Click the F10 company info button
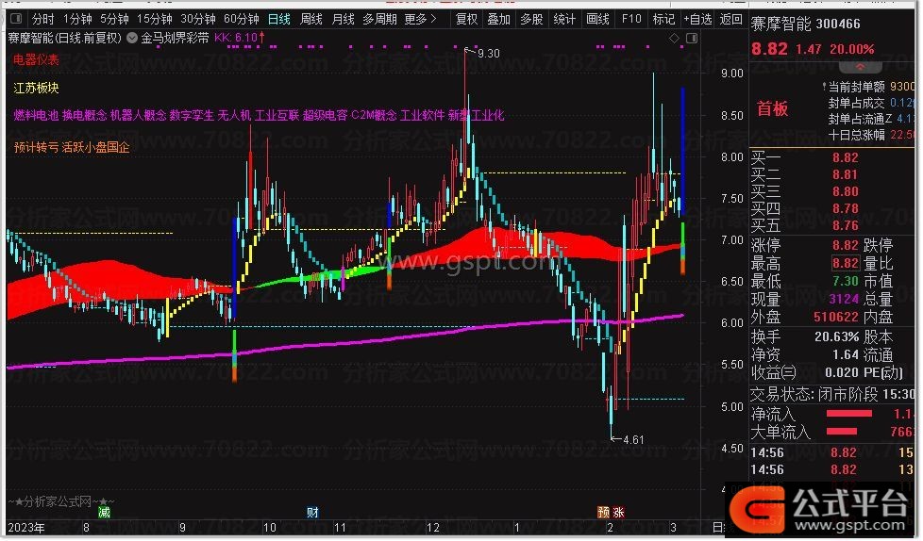The width and height of the screenshot is (923, 541). [631, 19]
